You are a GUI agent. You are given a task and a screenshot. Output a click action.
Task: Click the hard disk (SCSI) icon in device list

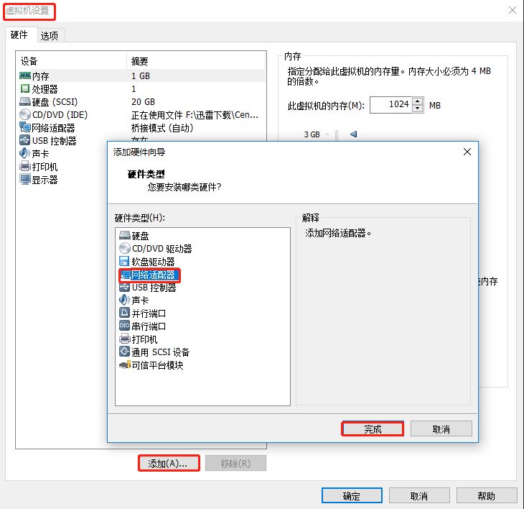[25, 101]
